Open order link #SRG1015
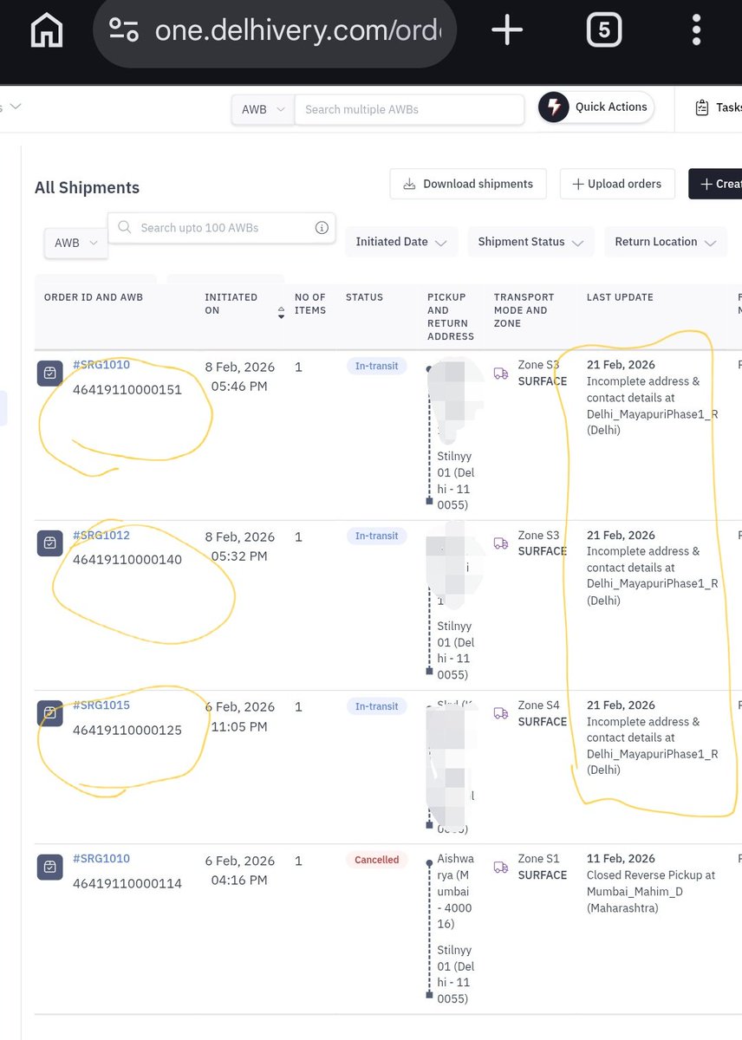Viewport: 742px width, 1040px height. [101, 705]
